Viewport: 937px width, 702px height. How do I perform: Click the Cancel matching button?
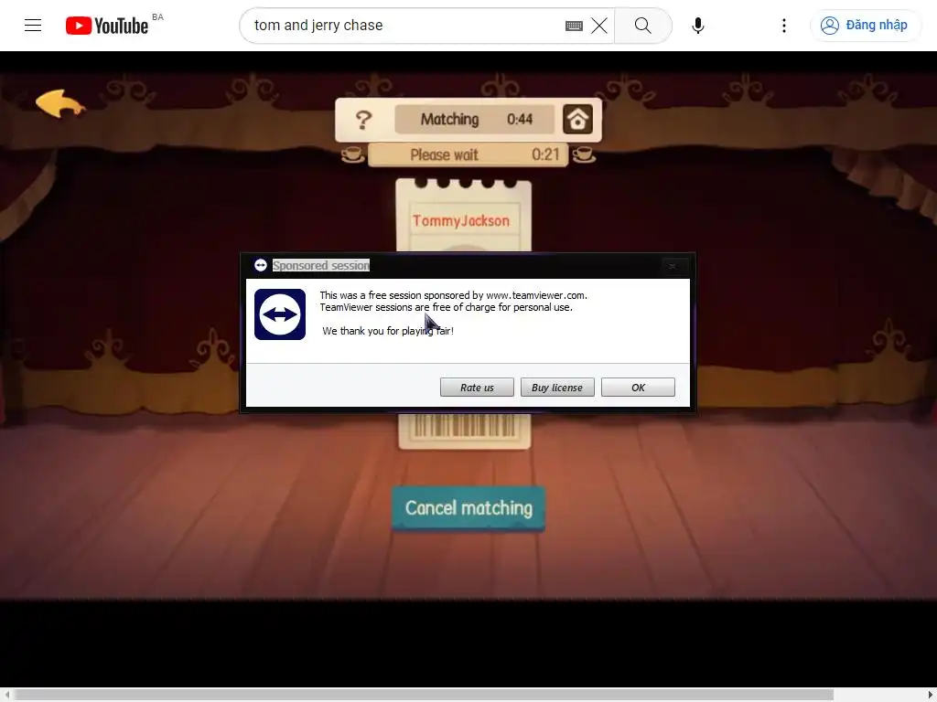pos(468,508)
